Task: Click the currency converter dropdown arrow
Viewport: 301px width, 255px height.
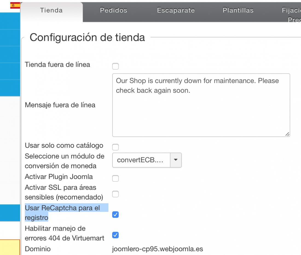Action: coord(176,160)
